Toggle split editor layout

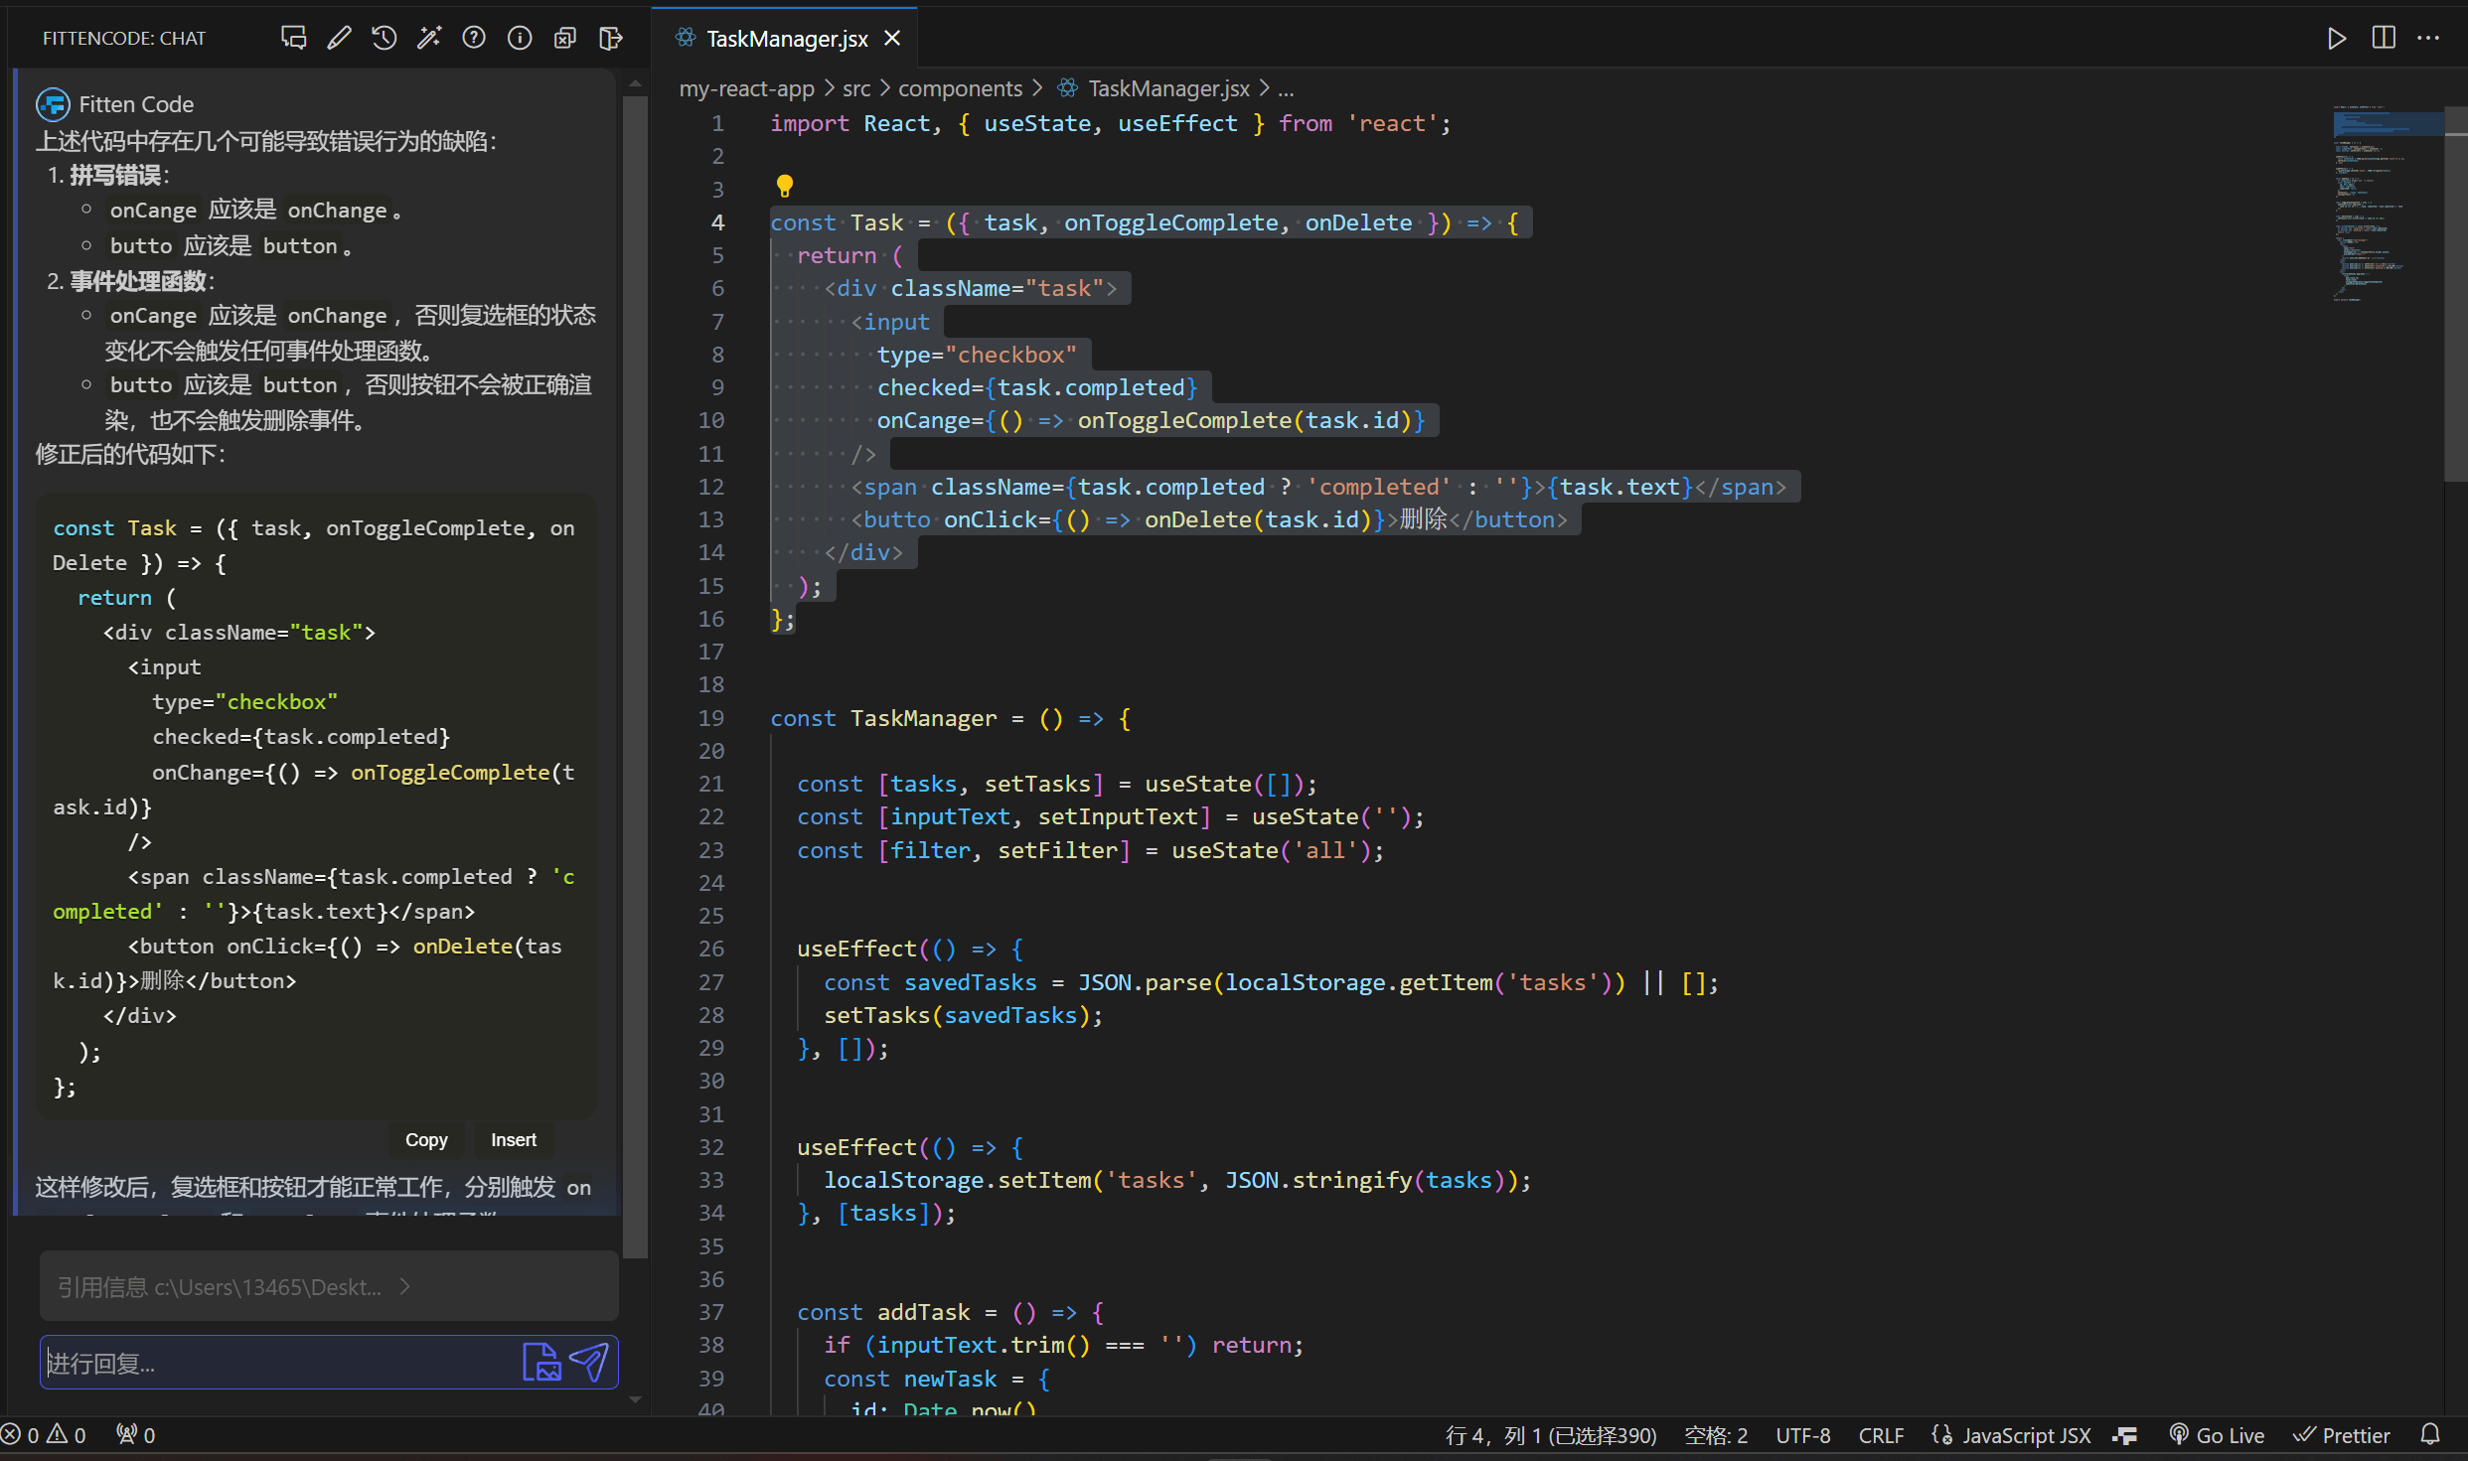click(2383, 38)
